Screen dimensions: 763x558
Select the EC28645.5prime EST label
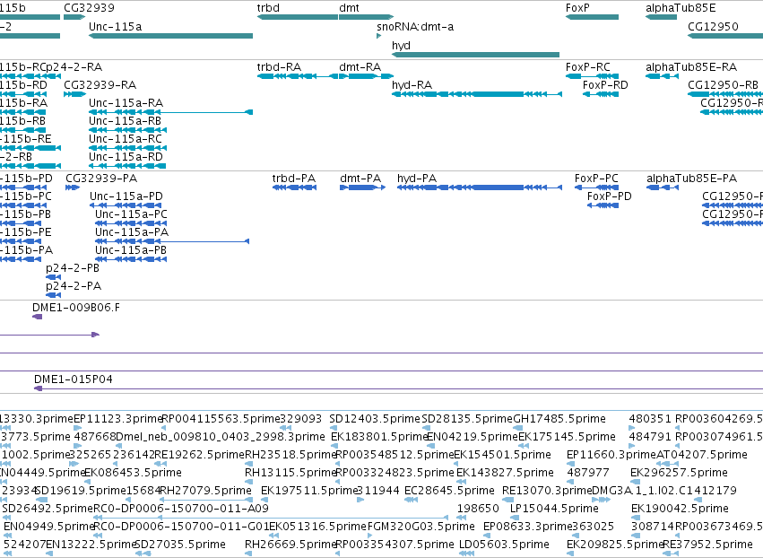[x=449, y=491]
